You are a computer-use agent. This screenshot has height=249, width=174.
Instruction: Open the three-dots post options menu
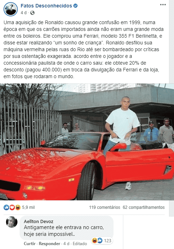[x=163, y=5]
